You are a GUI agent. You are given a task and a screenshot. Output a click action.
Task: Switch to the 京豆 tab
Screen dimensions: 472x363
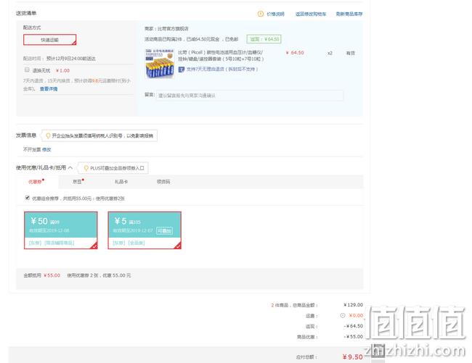(x=77, y=182)
